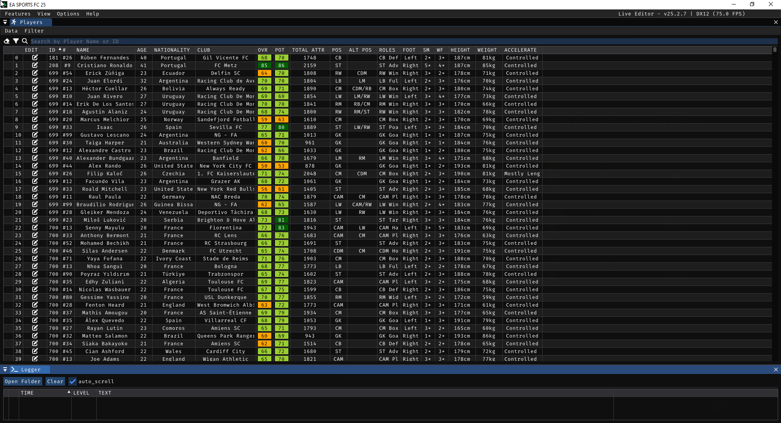Select the Players tab
This screenshot has height=423, width=781.
[31, 22]
